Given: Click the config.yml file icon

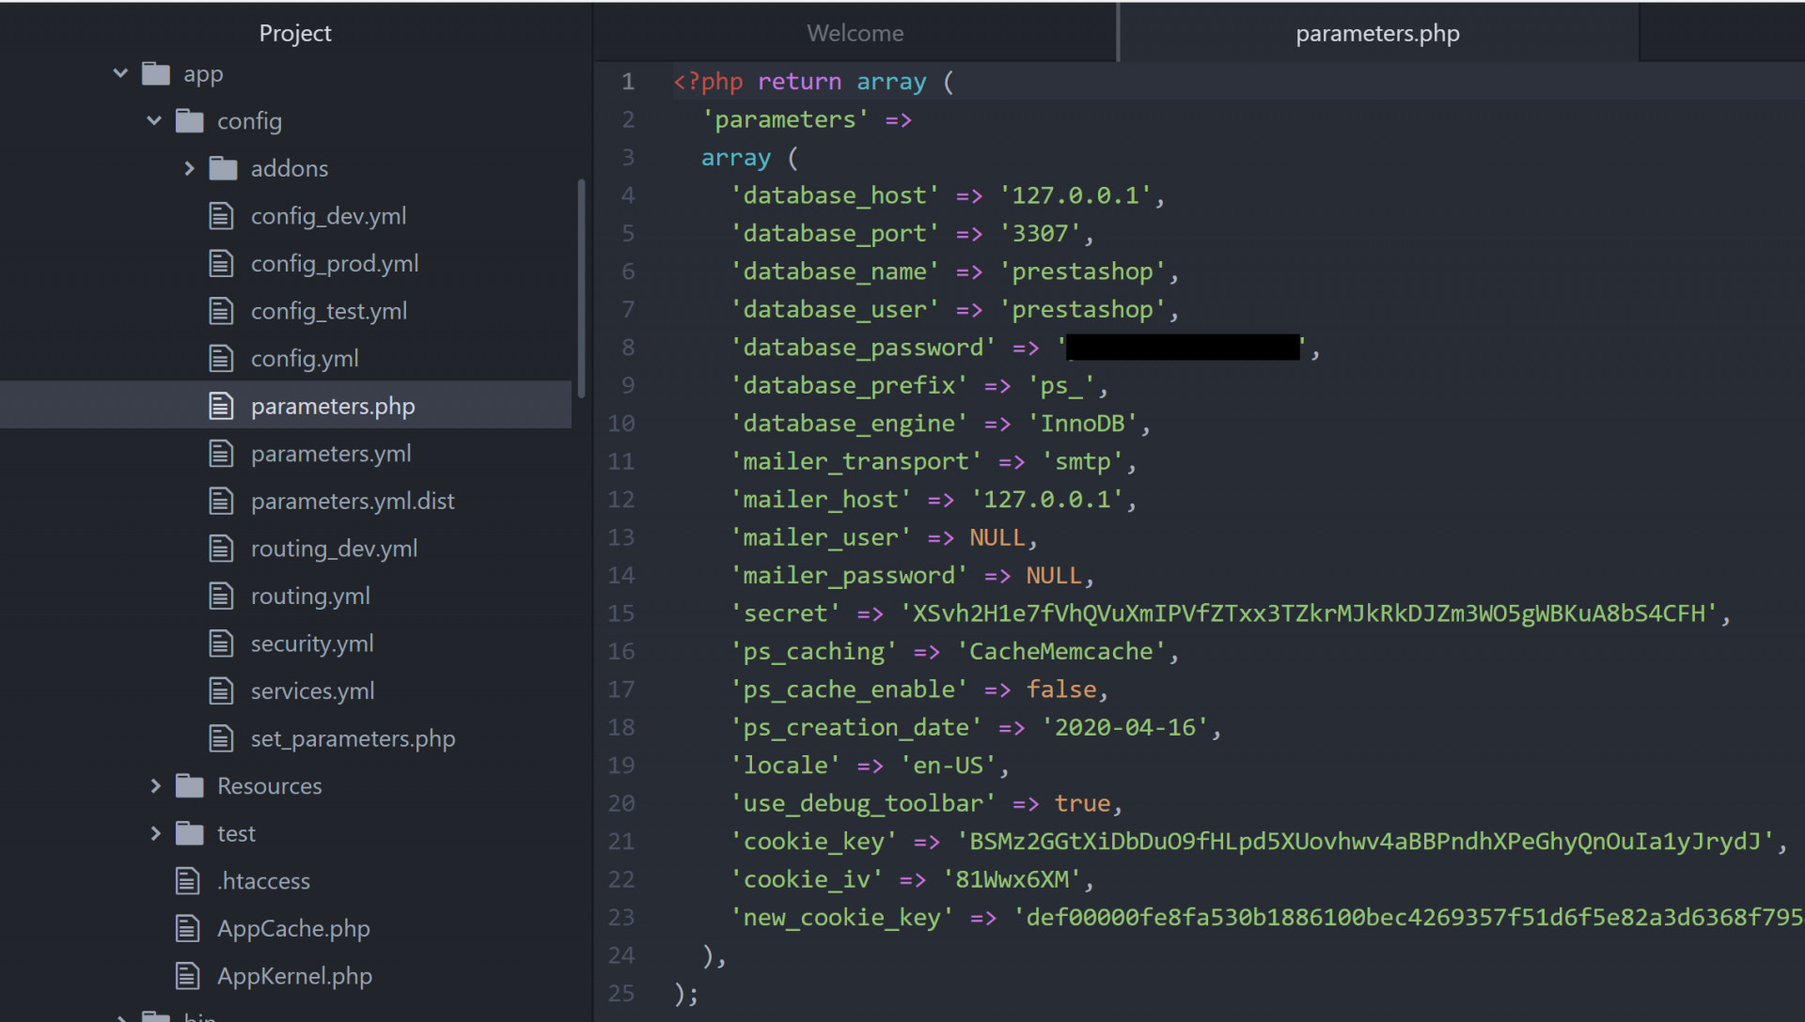Looking at the screenshot, I should [221, 358].
